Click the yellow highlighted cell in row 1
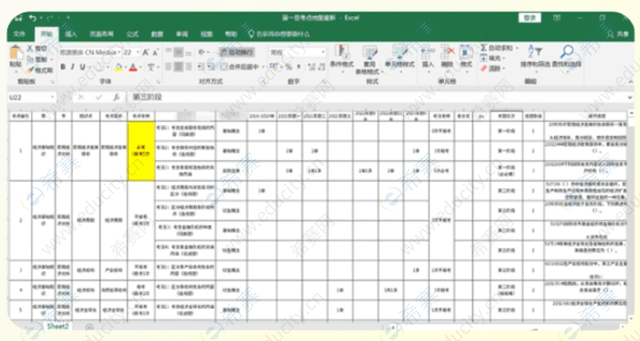 [x=141, y=151]
